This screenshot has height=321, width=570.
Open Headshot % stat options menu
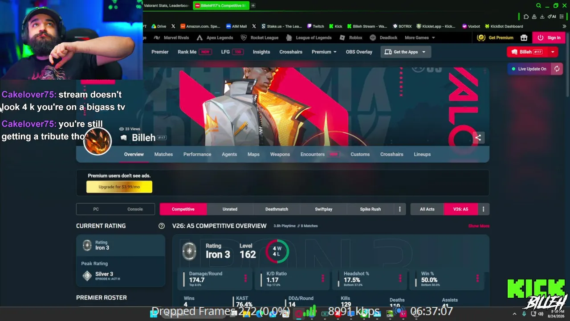[x=400, y=279]
